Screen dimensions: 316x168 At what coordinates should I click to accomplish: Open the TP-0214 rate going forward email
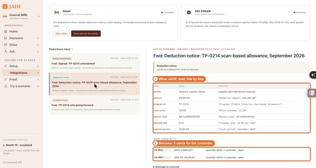94,105
